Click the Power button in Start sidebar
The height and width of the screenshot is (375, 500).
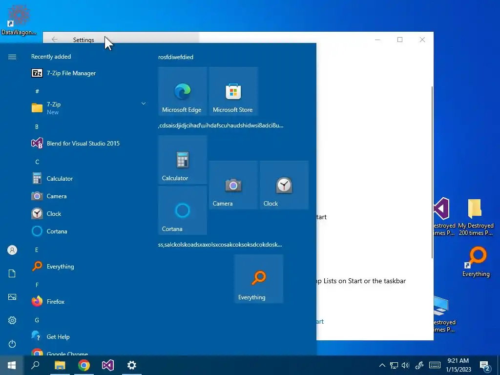(12, 344)
